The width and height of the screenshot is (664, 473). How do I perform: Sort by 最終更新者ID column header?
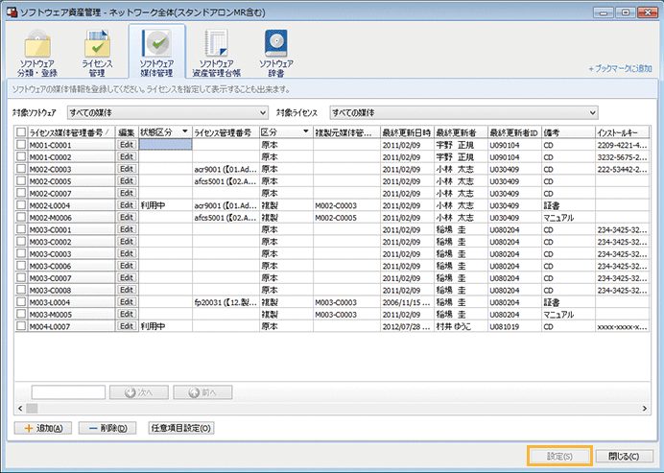[x=514, y=132]
